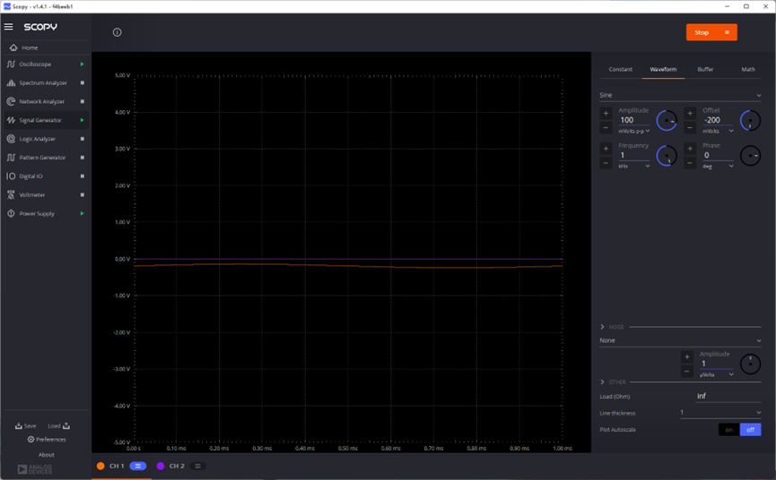This screenshot has width=776, height=480.
Task: Increase Offset with the plus button
Action: click(x=690, y=113)
